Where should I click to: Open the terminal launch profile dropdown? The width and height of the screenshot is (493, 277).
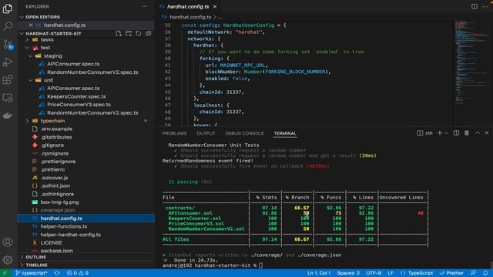pos(447,133)
